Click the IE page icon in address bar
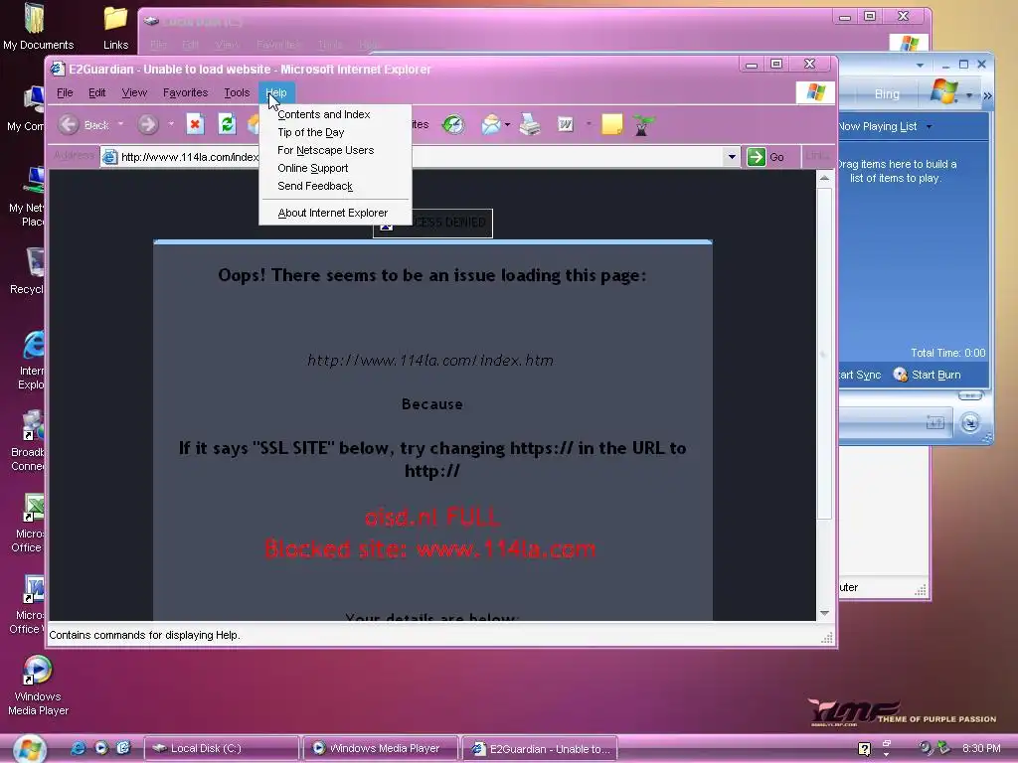This screenshot has width=1018, height=763. click(110, 157)
